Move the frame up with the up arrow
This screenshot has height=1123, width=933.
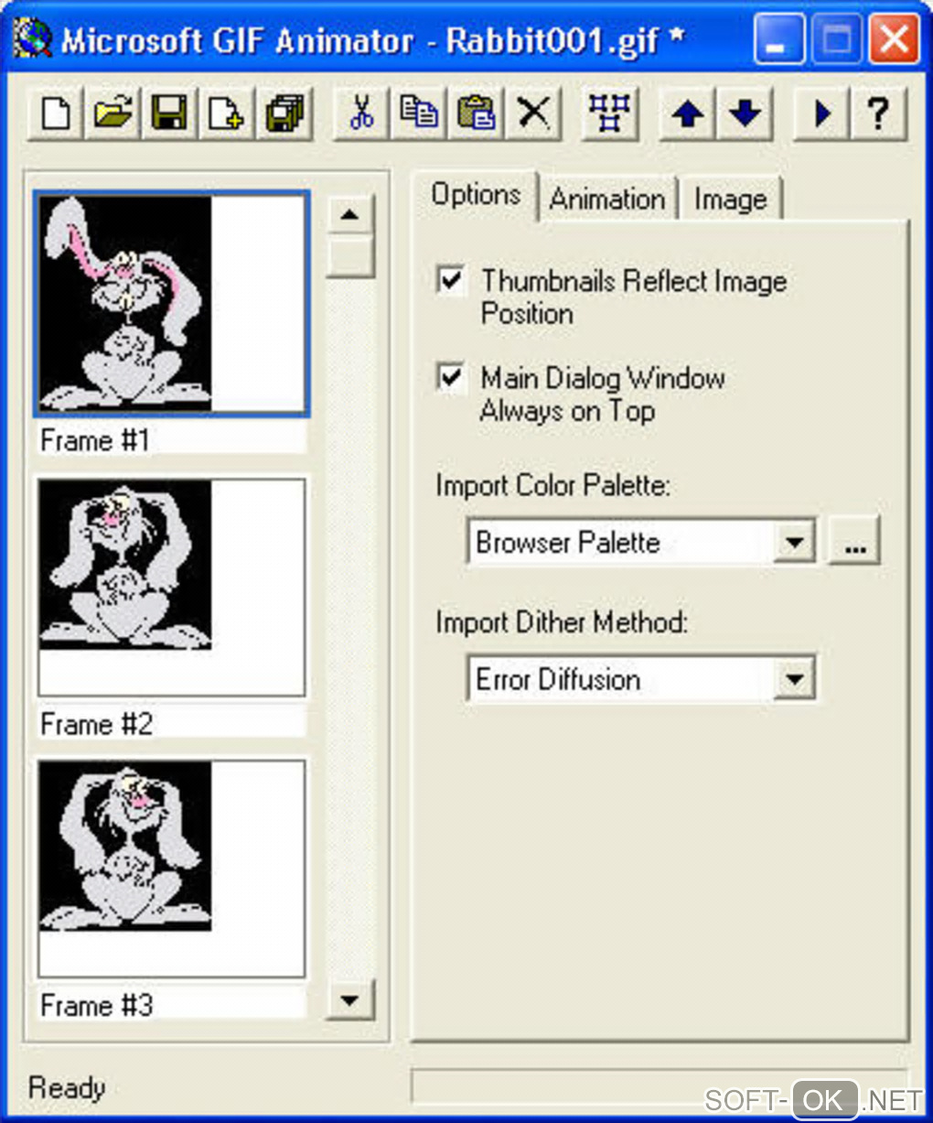tap(688, 113)
